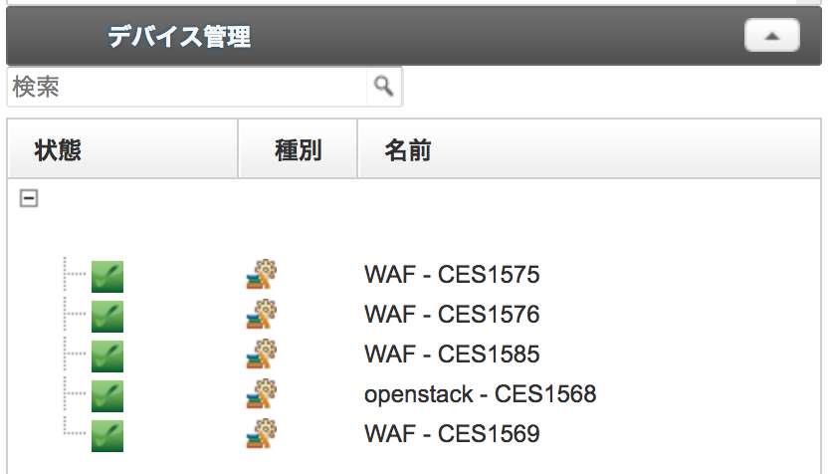Sort by 名前 column header
This screenshot has width=828, height=474.
point(589,149)
